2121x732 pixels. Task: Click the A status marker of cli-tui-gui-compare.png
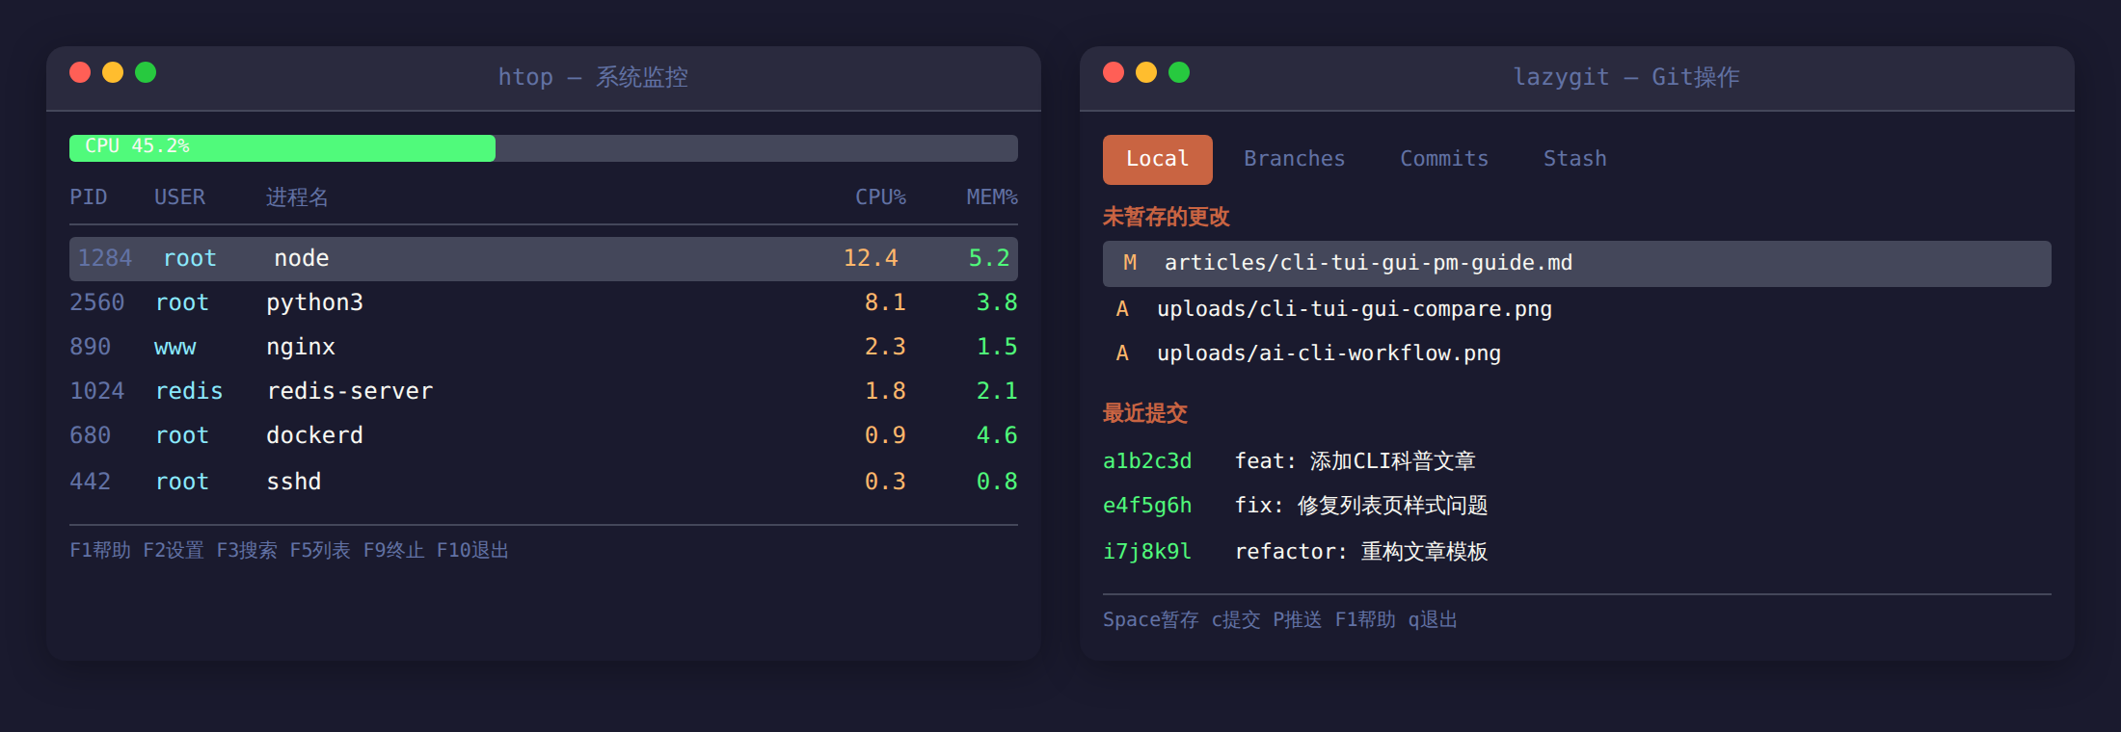pyautogui.click(x=1122, y=309)
